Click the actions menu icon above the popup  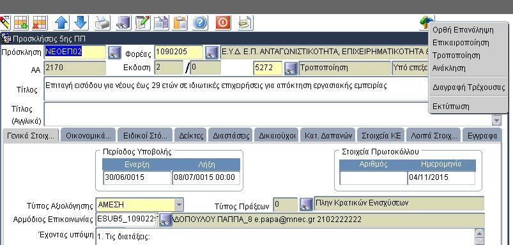pos(425,23)
